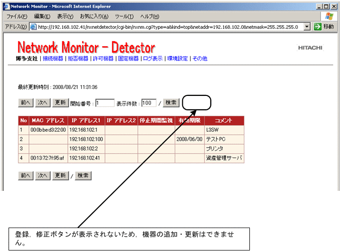Click the bottom 更新 button

pyautogui.click(x=60, y=175)
